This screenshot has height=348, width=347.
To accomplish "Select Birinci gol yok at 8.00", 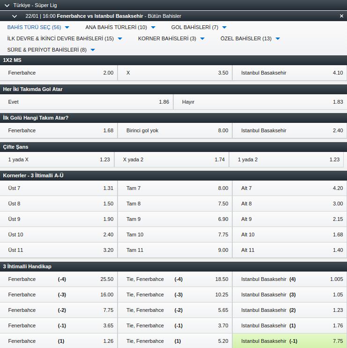I will point(175,130).
